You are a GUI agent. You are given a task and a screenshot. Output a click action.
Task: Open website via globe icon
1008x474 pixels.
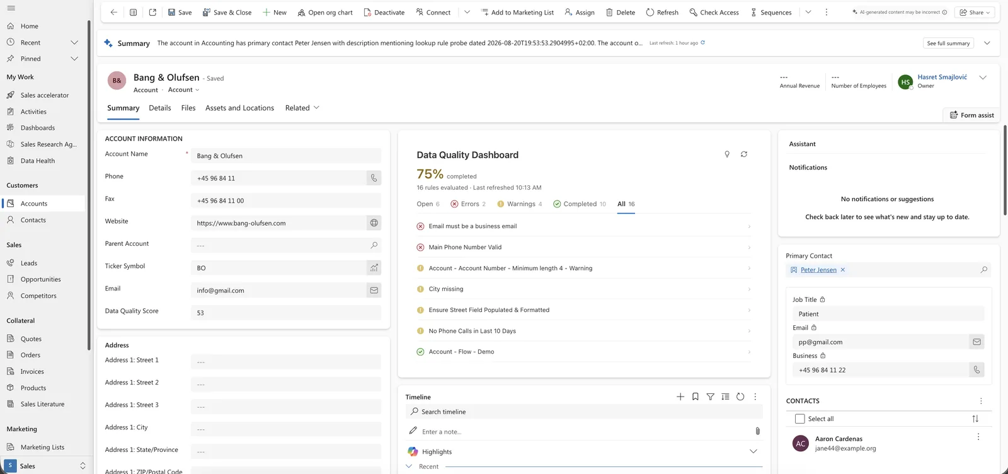click(x=374, y=223)
